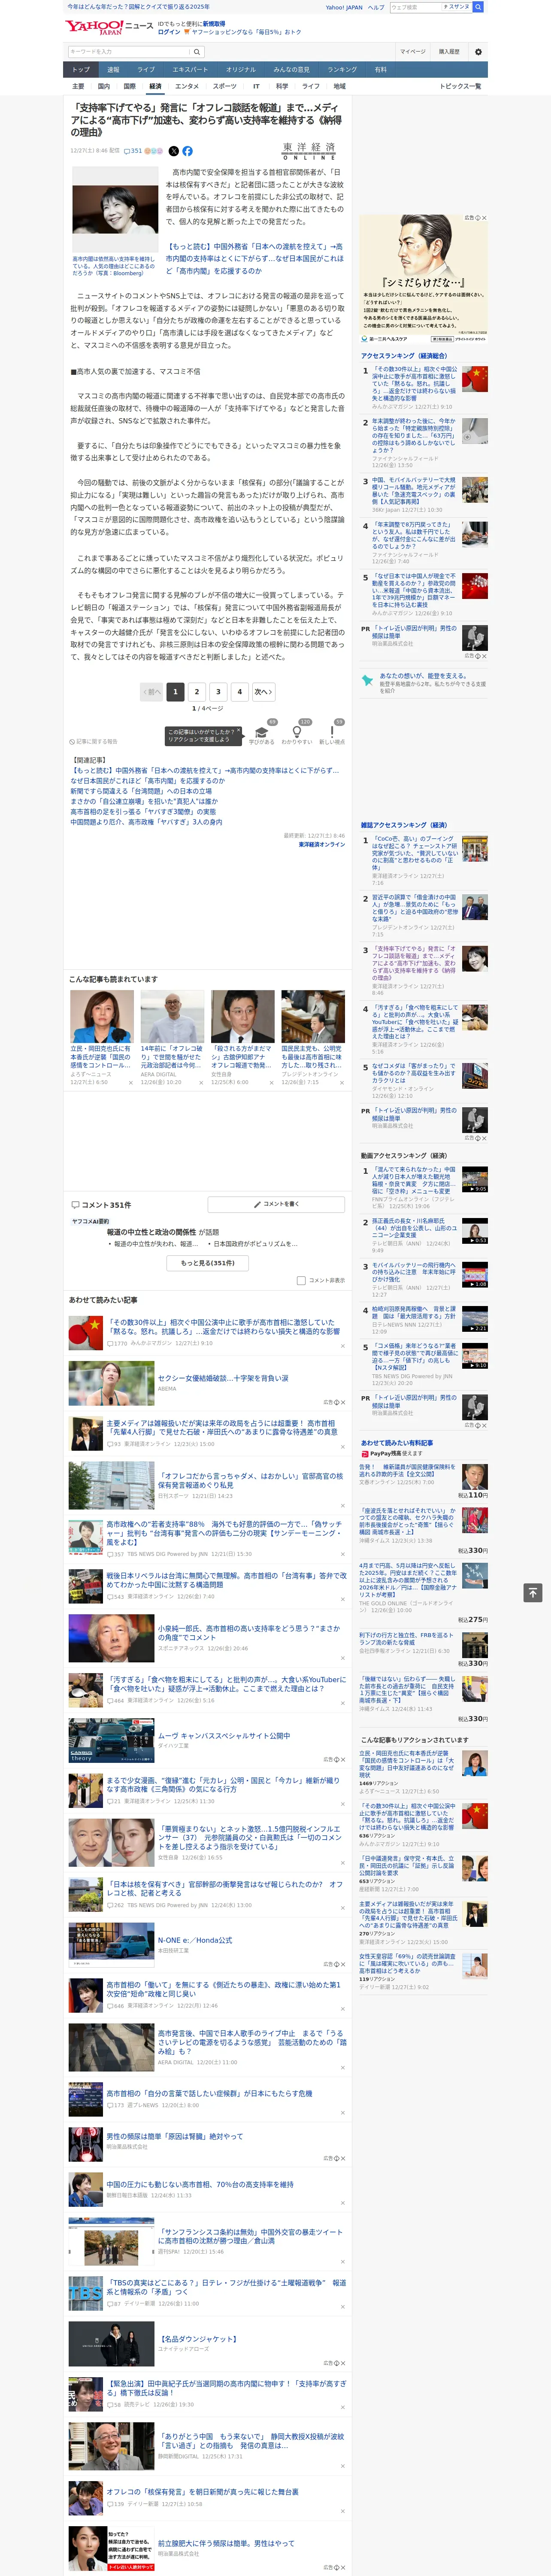The height and width of the screenshot is (2576, 551).
Task: Click 記事に関する報告 report link
Action: (x=94, y=742)
